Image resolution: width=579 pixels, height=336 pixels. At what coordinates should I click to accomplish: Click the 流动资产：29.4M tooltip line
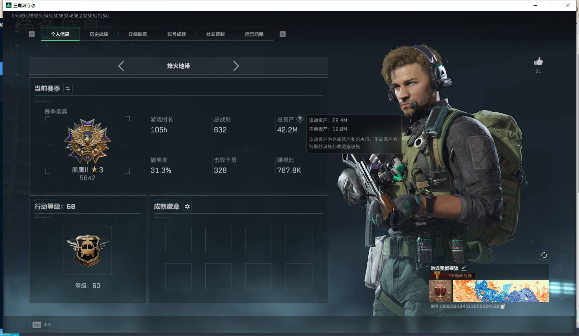(328, 120)
